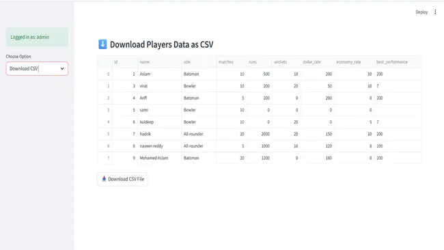Image resolution: width=444 pixels, height=250 pixels.
Task: Click the dropdown chevron arrow in sidebar
Action: (62, 68)
